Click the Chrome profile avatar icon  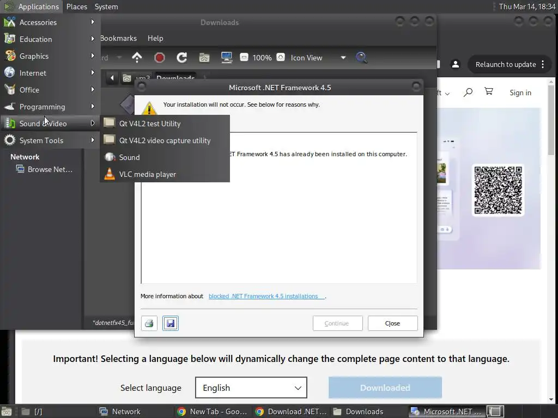point(455,64)
